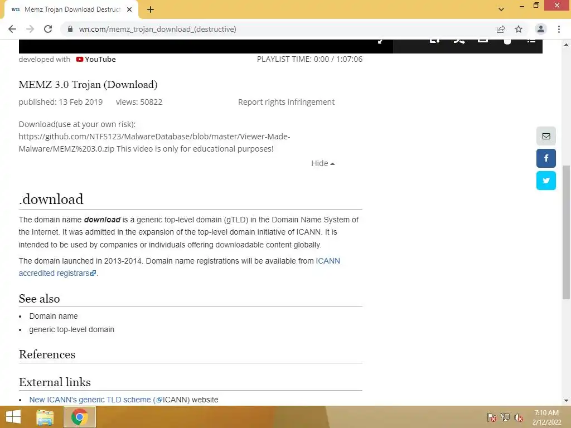The height and width of the screenshot is (428, 571).
Task: Select the Memz Trojan Download tab
Action: click(71, 10)
